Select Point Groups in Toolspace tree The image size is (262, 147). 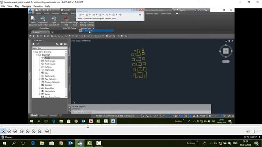click(x=50, y=61)
